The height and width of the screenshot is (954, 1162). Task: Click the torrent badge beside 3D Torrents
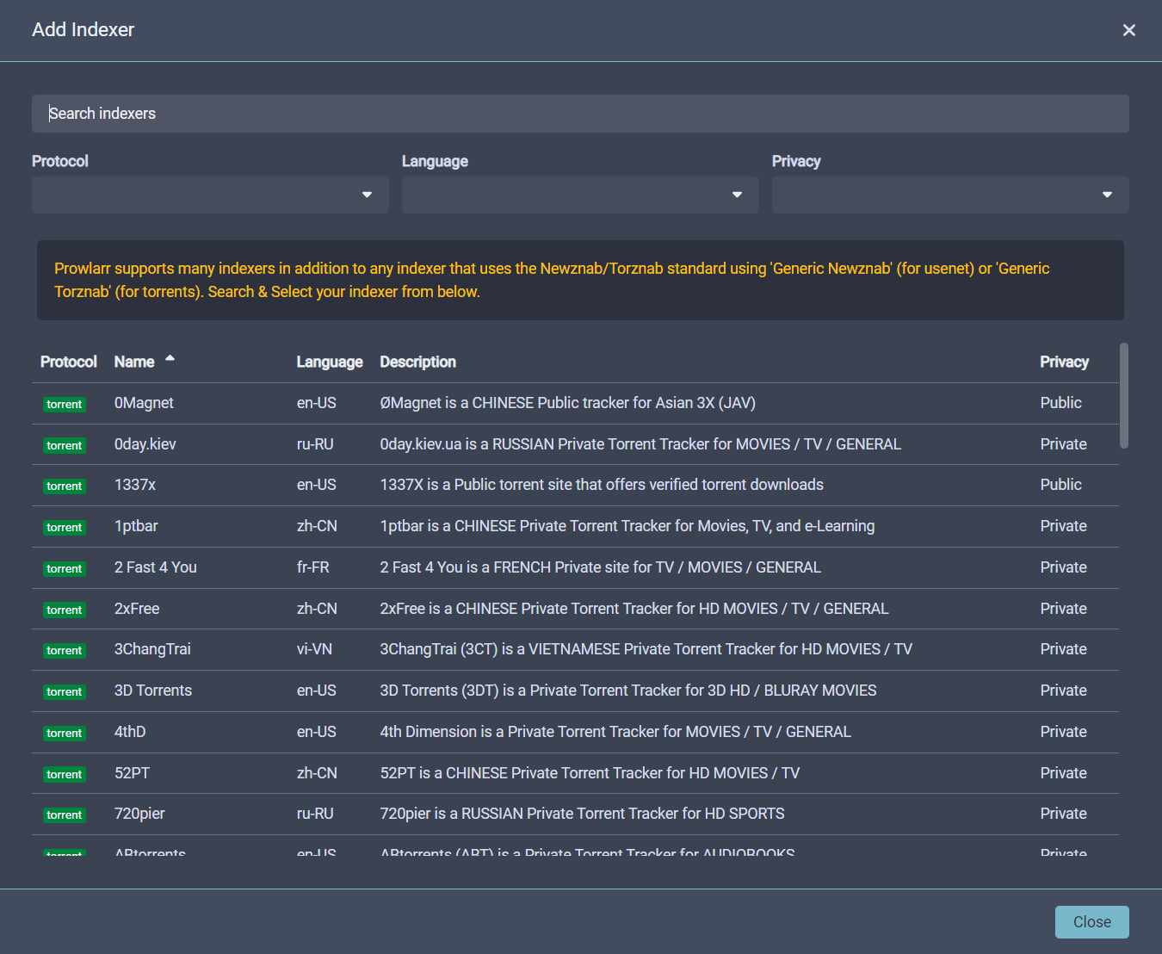[65, 692]
